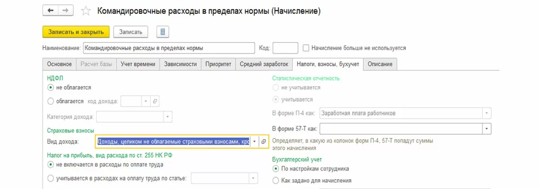
Task: Open the income code selection icon
Action: pyautogui.click(x=155, y=101)
